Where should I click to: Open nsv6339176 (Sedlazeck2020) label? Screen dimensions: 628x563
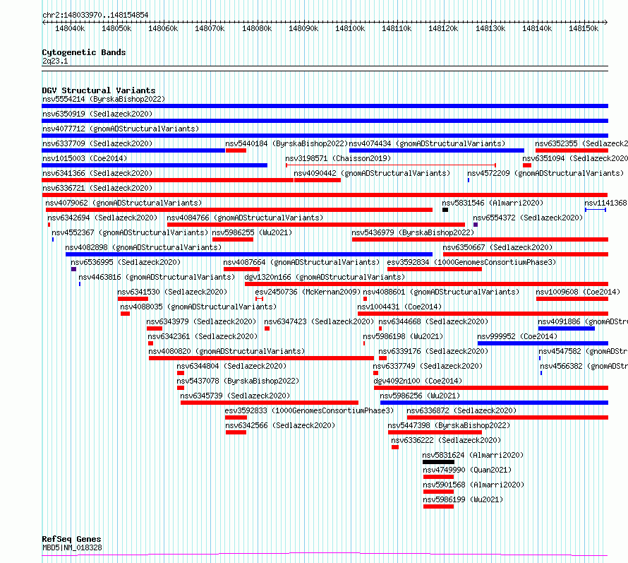[x=433, y=351]
